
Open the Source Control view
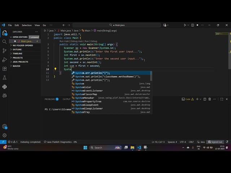point(4,50)
